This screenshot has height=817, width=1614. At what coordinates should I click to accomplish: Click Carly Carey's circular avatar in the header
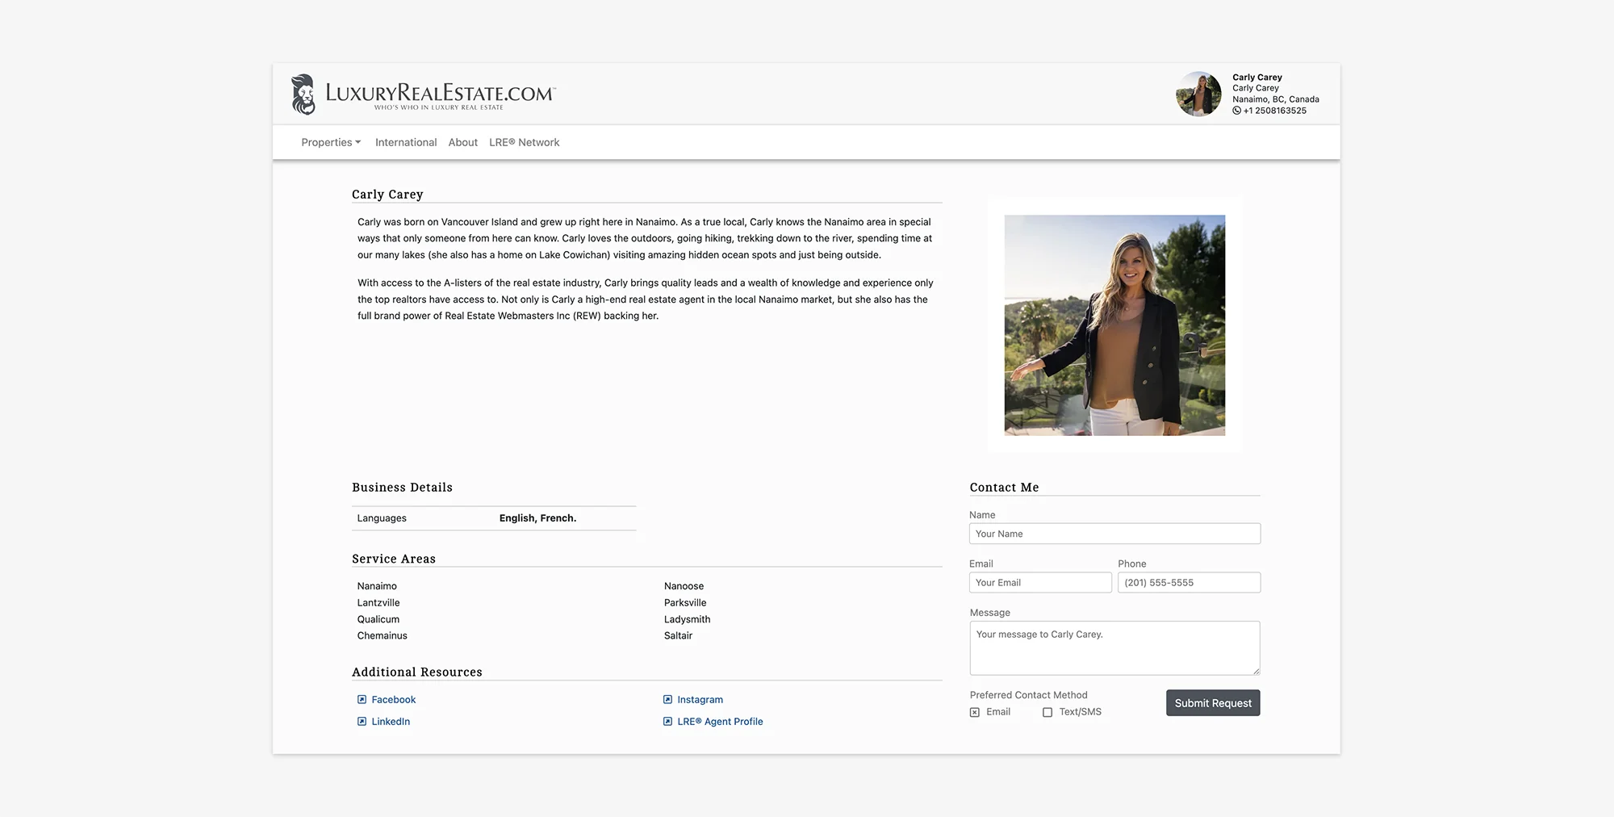click(x=1198, y=94)
